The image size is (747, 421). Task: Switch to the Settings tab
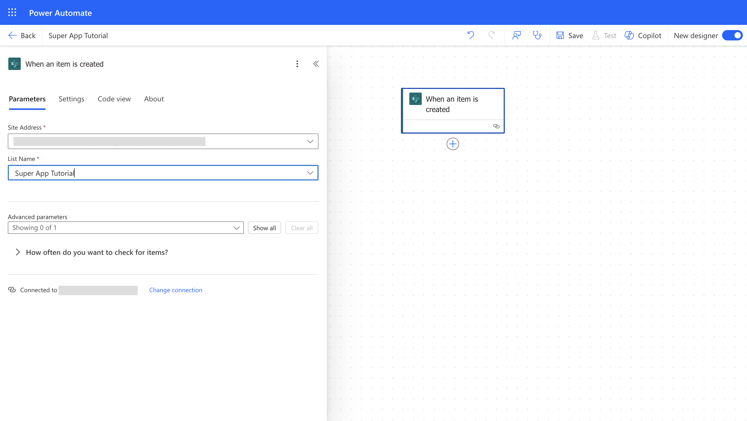(71, 99)
